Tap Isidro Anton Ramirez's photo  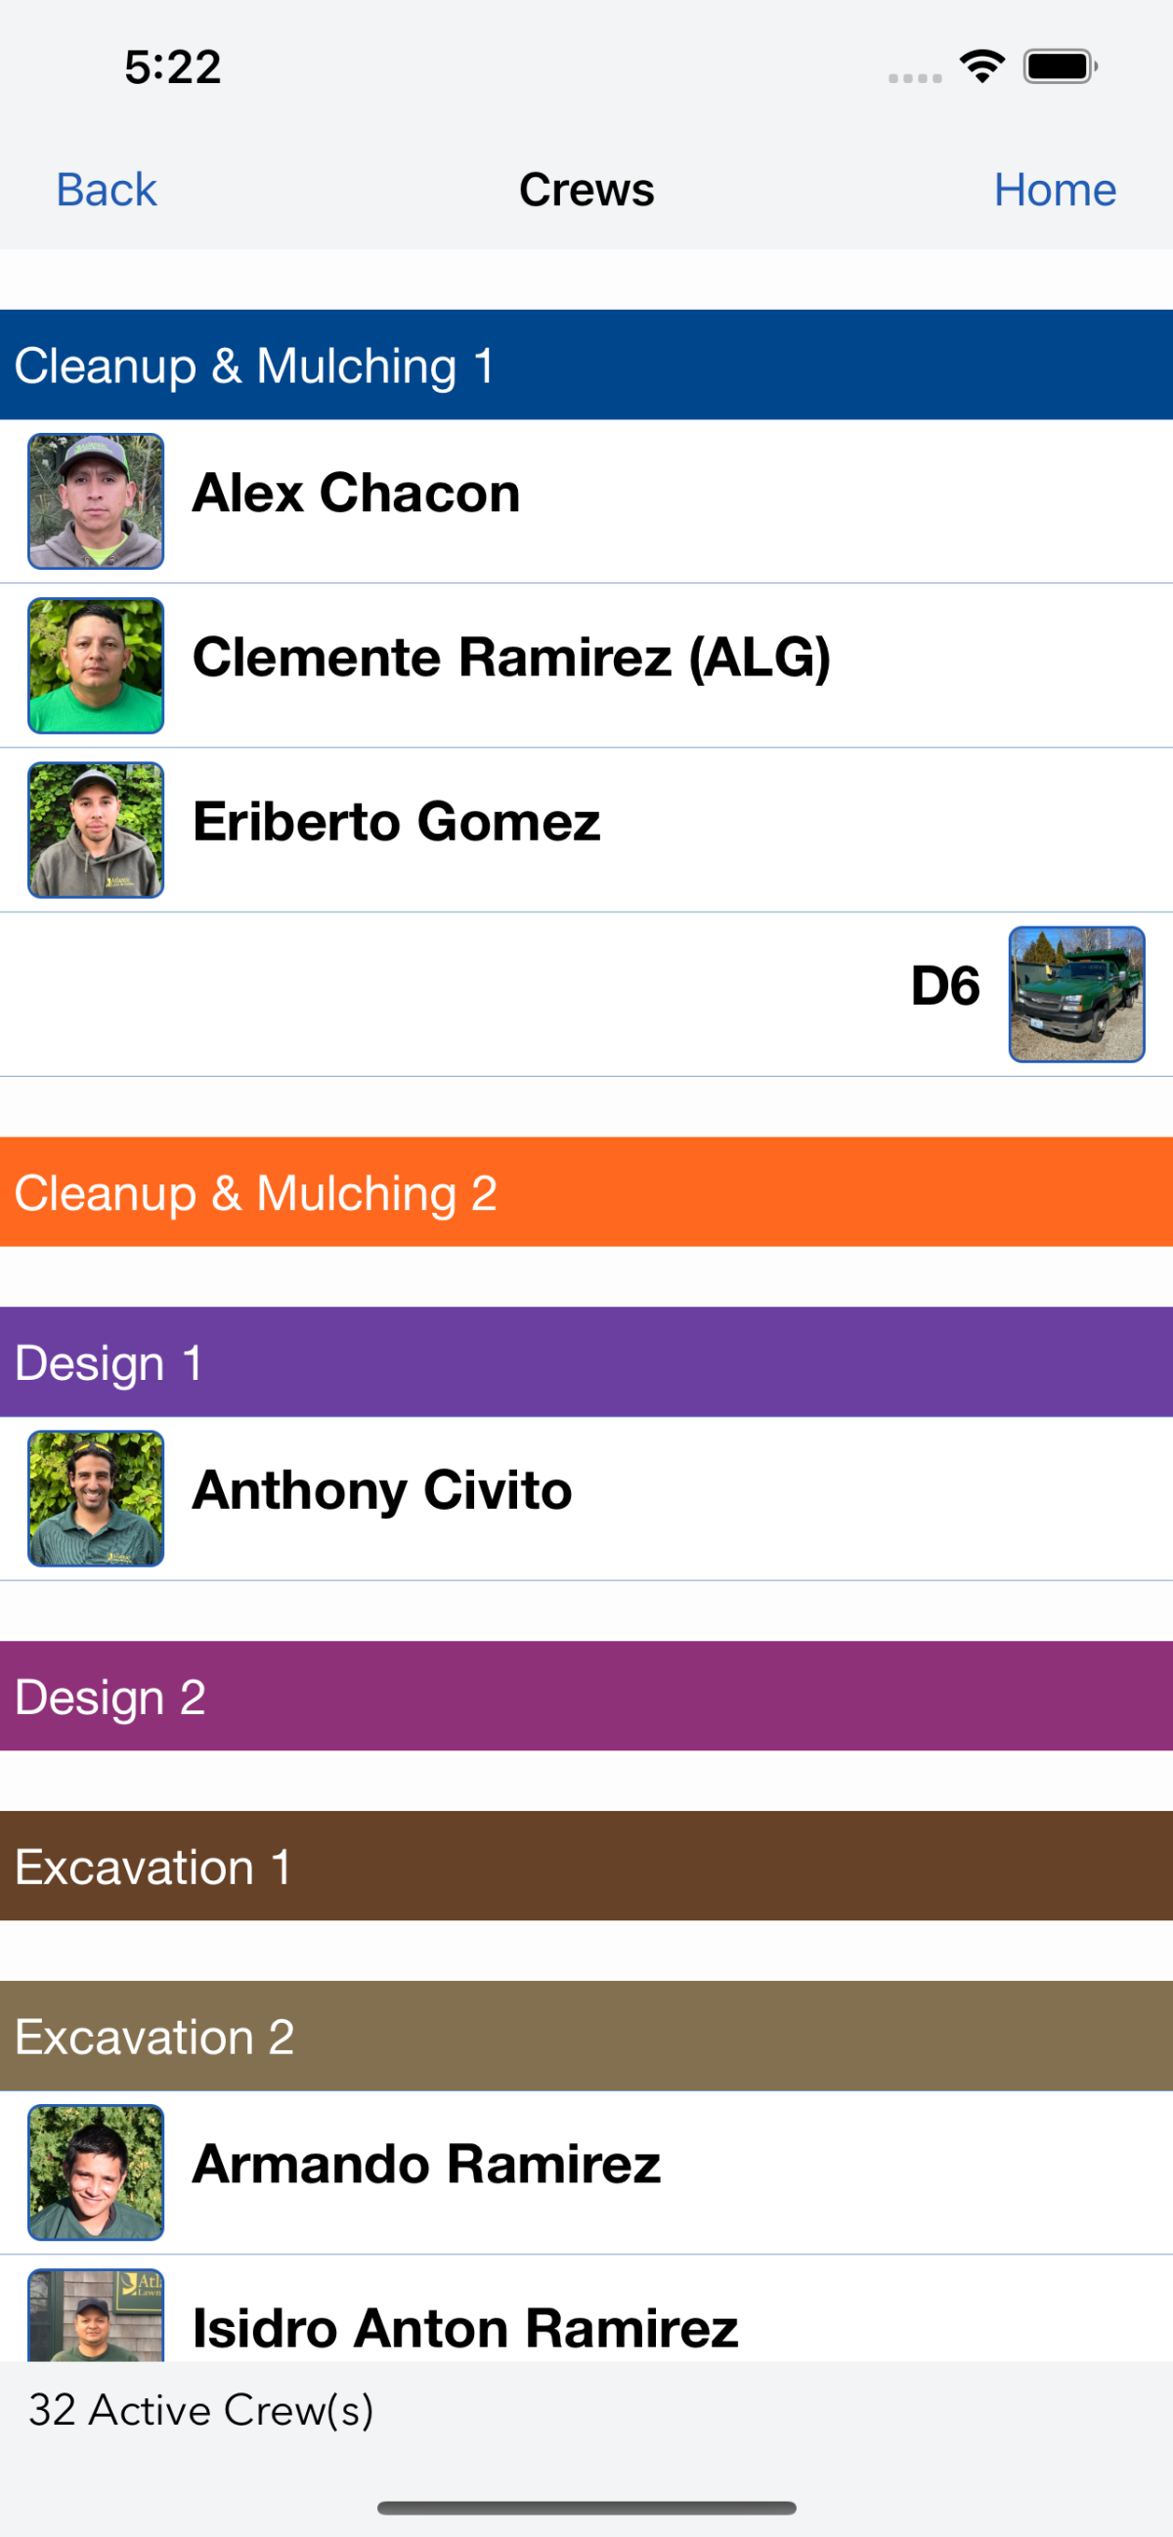[96, 2316]
